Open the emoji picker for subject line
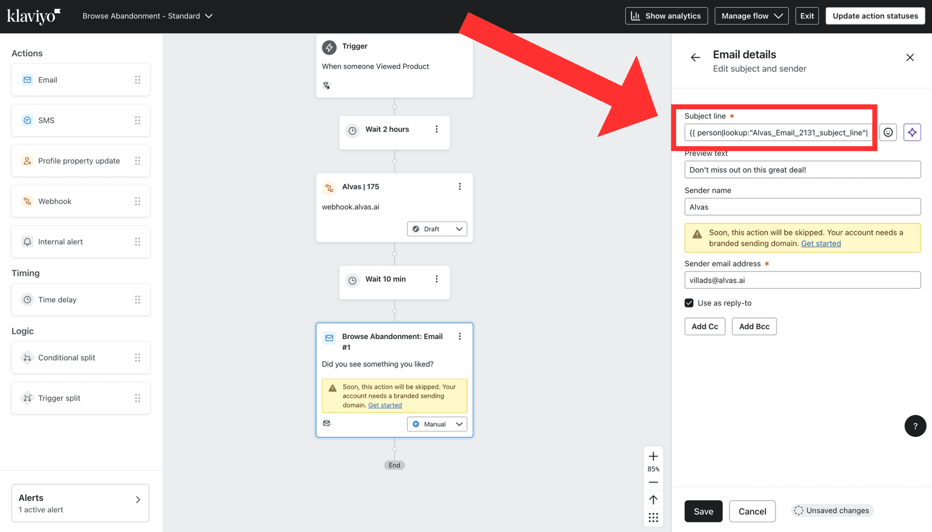Viewport: 932px width, 532px height. pos(888,132)
